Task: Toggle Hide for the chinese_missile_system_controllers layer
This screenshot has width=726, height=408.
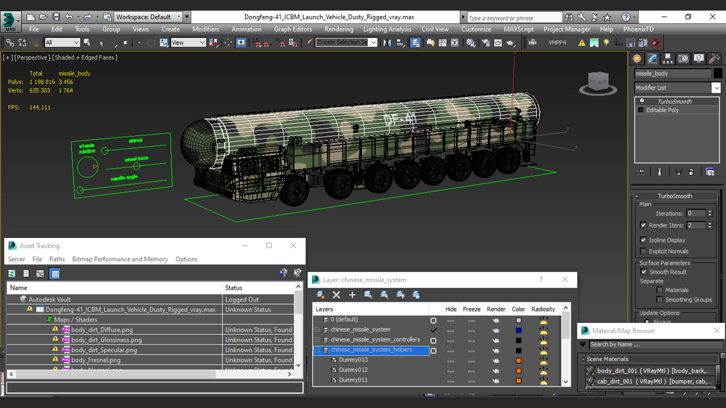Action: [x=450, y=340]
